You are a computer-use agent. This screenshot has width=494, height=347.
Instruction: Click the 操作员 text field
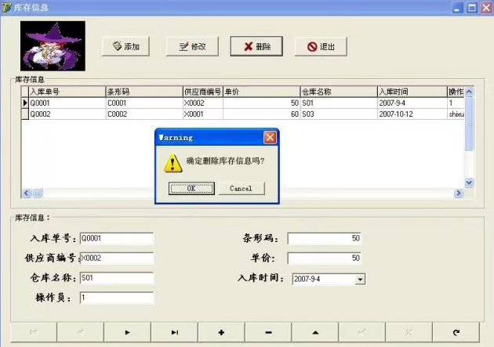click(117, 298)
